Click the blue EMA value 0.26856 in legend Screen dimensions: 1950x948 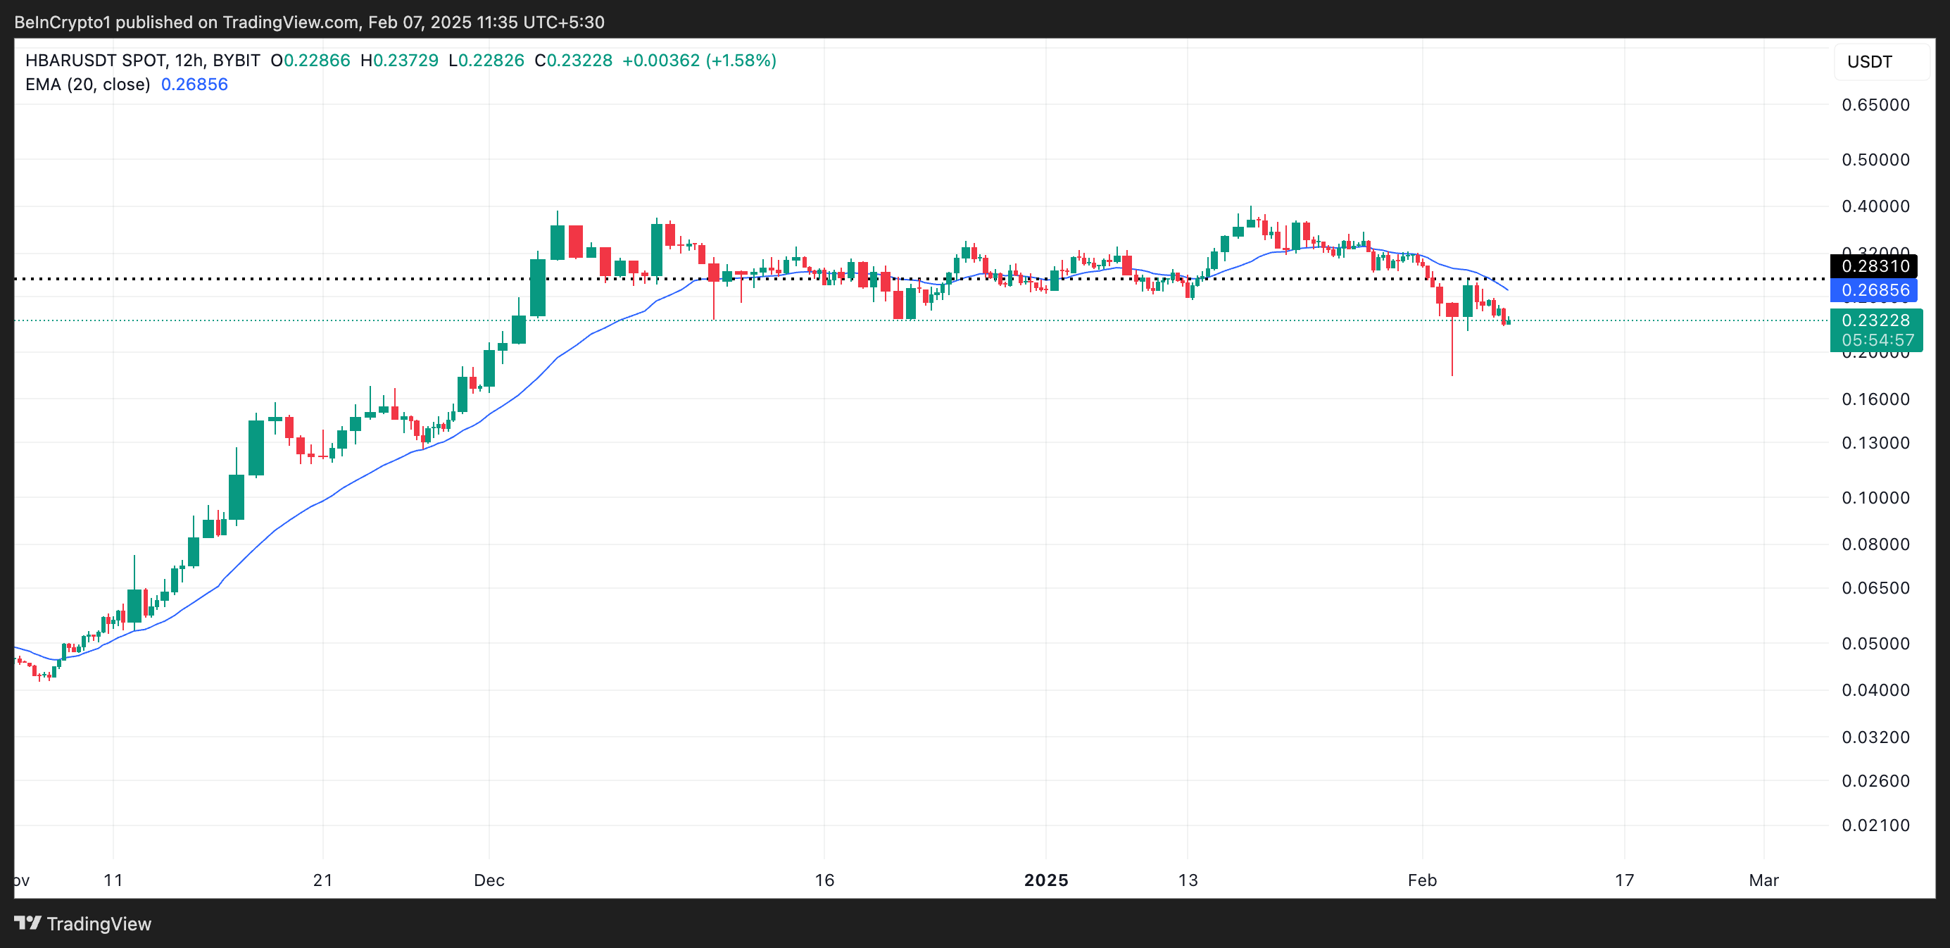pos(194,84)
